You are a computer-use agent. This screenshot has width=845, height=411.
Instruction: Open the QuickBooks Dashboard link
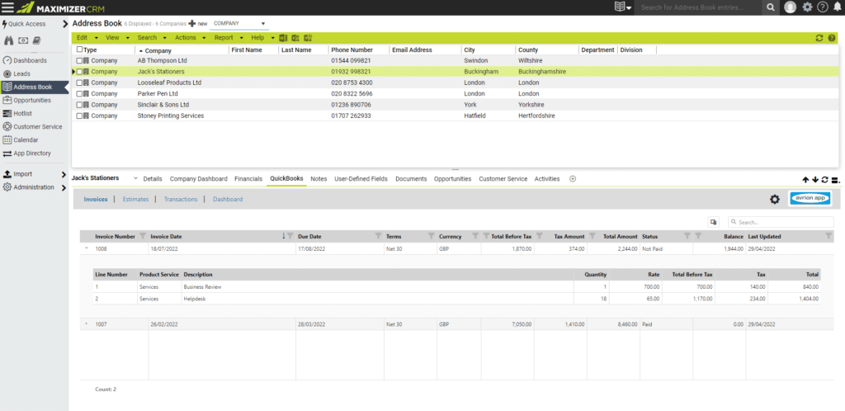pos(228,199)
